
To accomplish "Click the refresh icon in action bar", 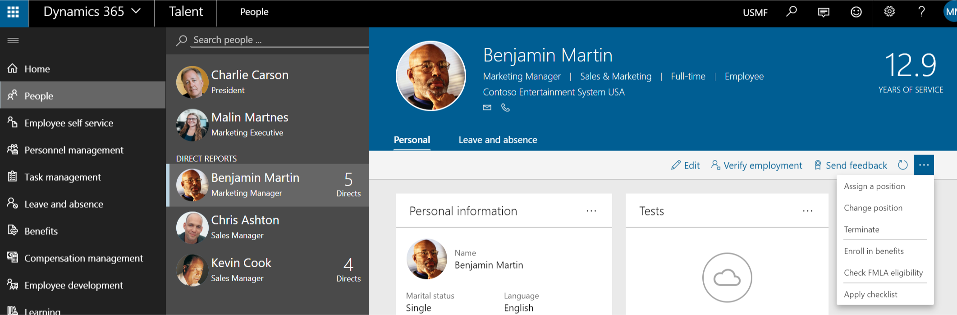I will coord(902,165).
